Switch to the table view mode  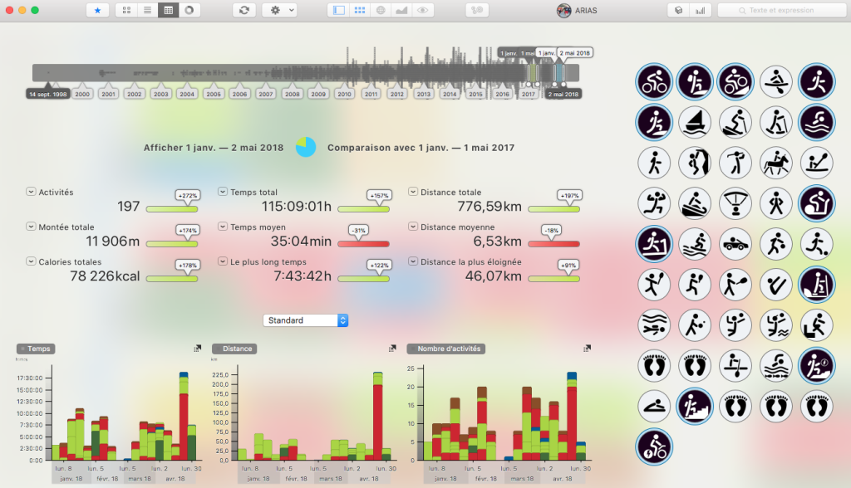[x=169, y=11]
